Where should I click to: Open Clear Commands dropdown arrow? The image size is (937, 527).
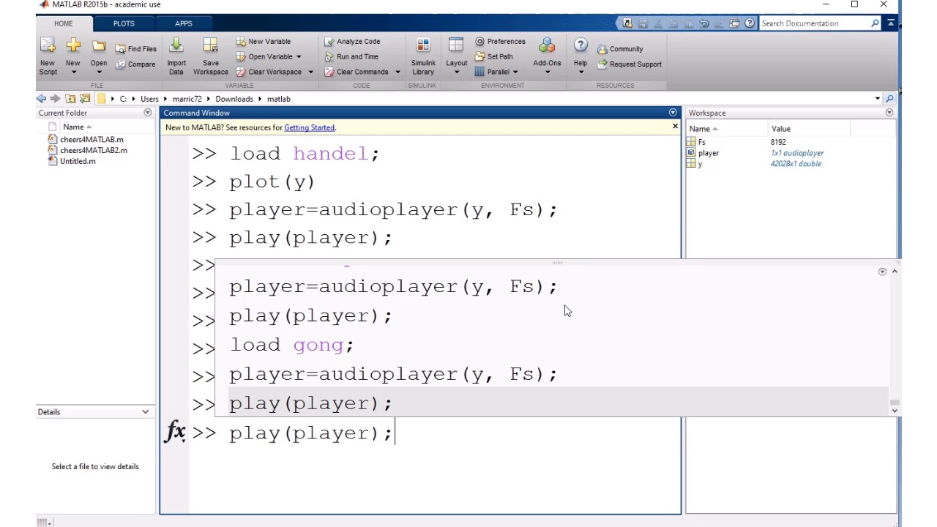(x=397, y=72)
